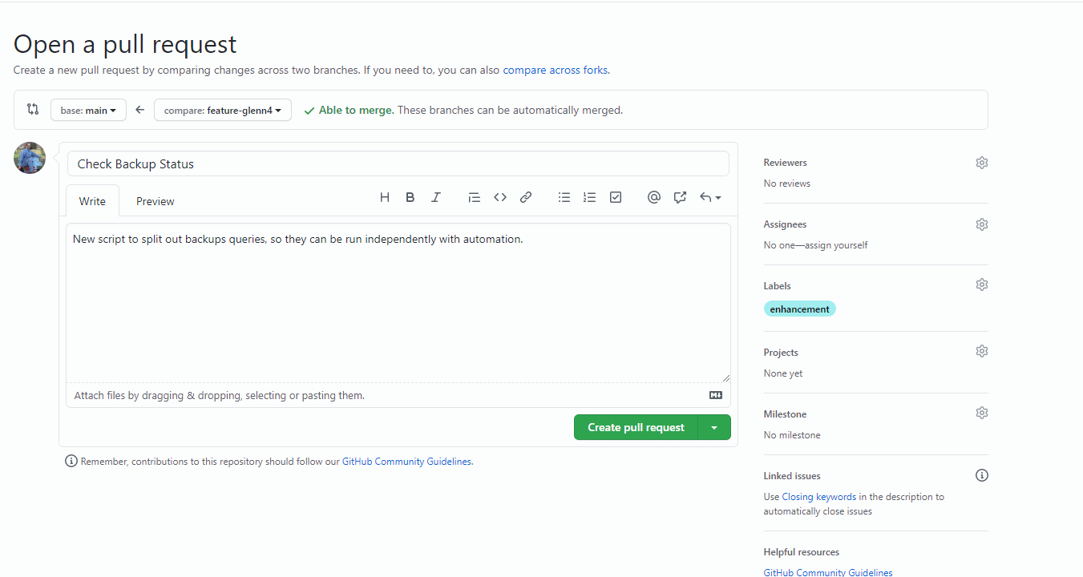Mention a user with @ icon
Image resolution: width=1083 pixels, height=577 pixels.
point(654,197)
